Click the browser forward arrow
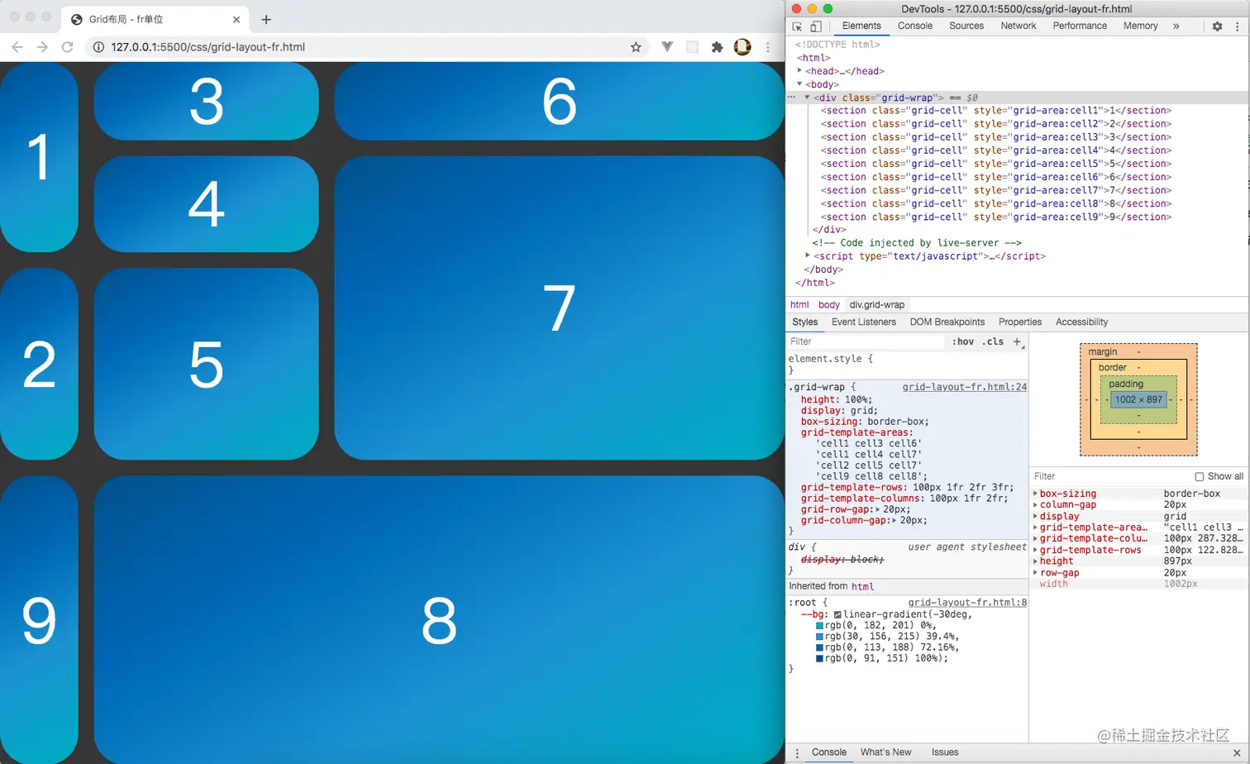This screenshot has width=1250, height=764. pyautogui.click(x=42, y=47)
